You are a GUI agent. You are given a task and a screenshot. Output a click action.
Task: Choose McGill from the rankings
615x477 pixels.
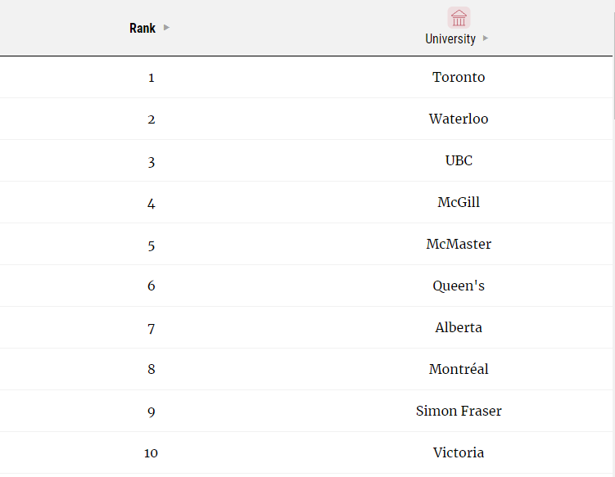coord(459,203)
